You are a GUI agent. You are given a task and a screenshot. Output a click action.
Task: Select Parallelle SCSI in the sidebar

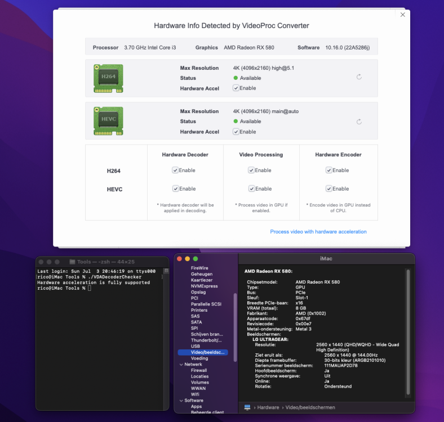click(x=206, y=304)
